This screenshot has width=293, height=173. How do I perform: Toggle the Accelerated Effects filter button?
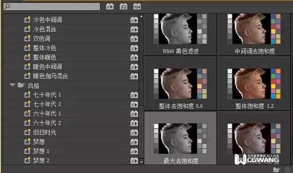110,7
